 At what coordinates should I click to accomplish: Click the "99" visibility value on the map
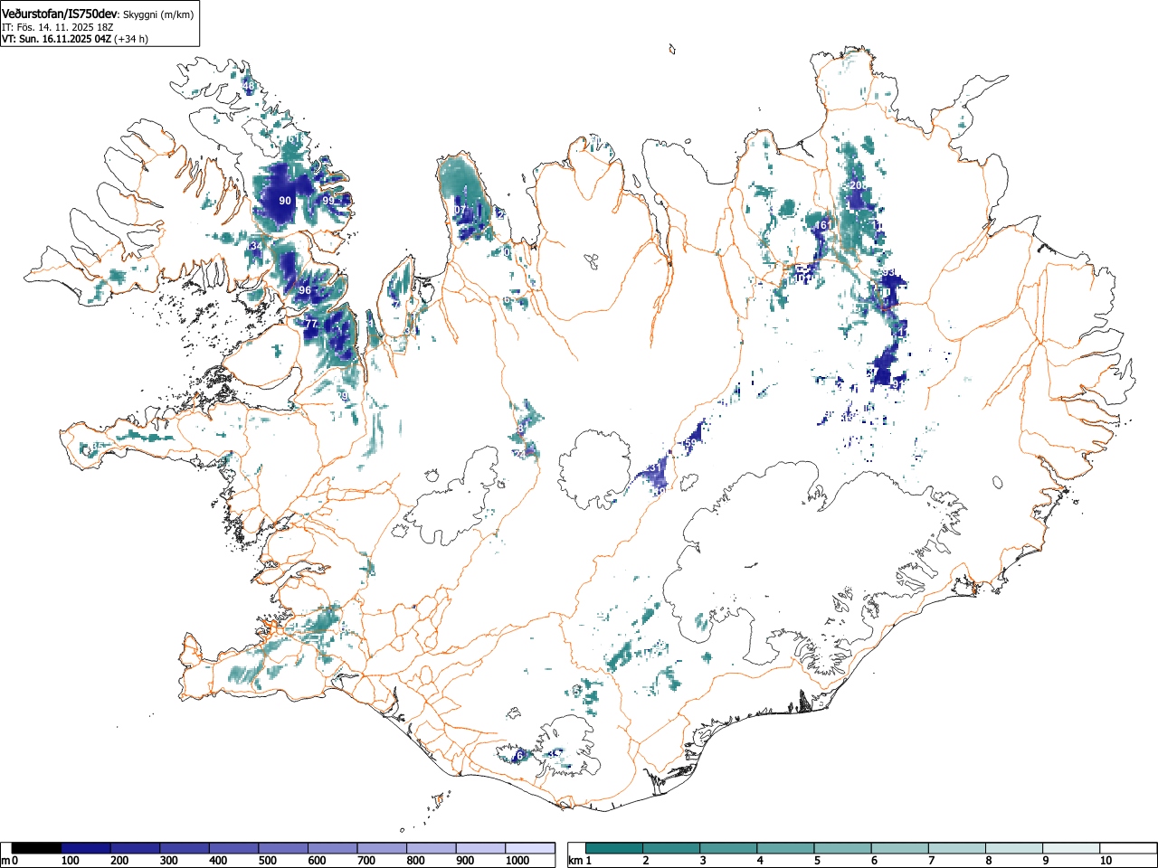(x=328, y=200)
